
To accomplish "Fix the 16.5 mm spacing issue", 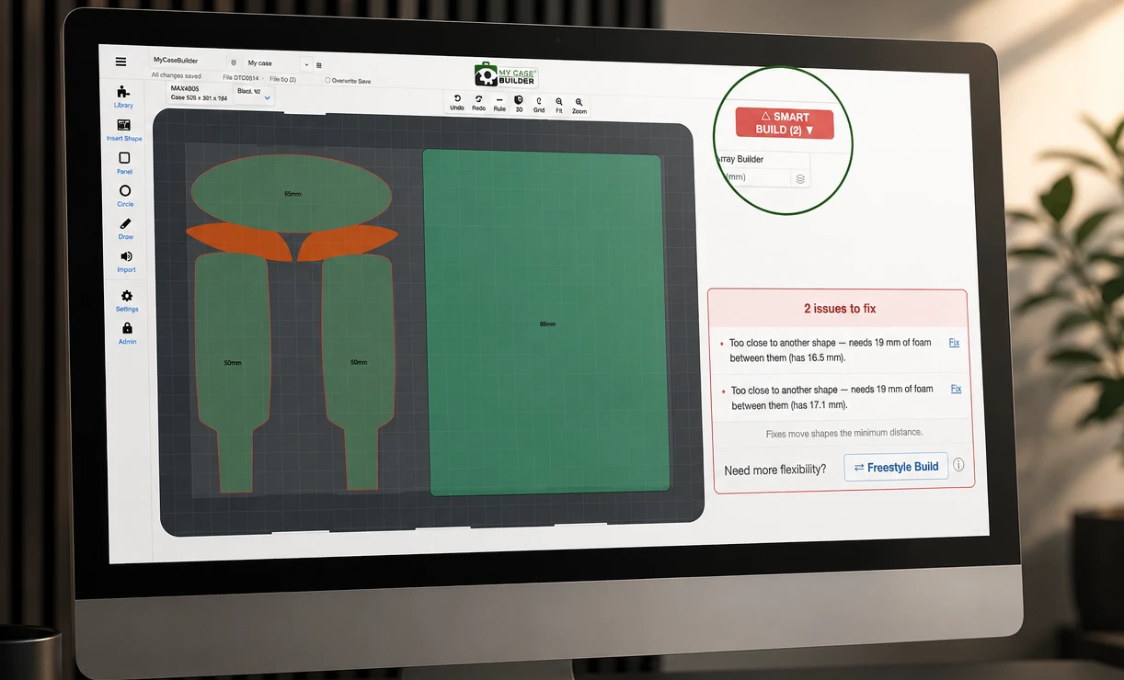I will tap(954, 343).
